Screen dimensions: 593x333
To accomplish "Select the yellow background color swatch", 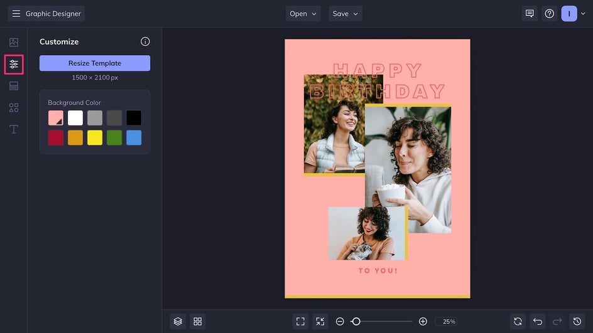I will click(95, 137).
